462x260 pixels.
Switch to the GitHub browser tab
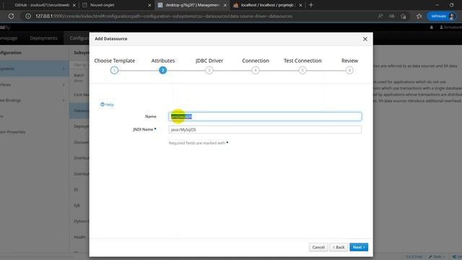[41, 5]
